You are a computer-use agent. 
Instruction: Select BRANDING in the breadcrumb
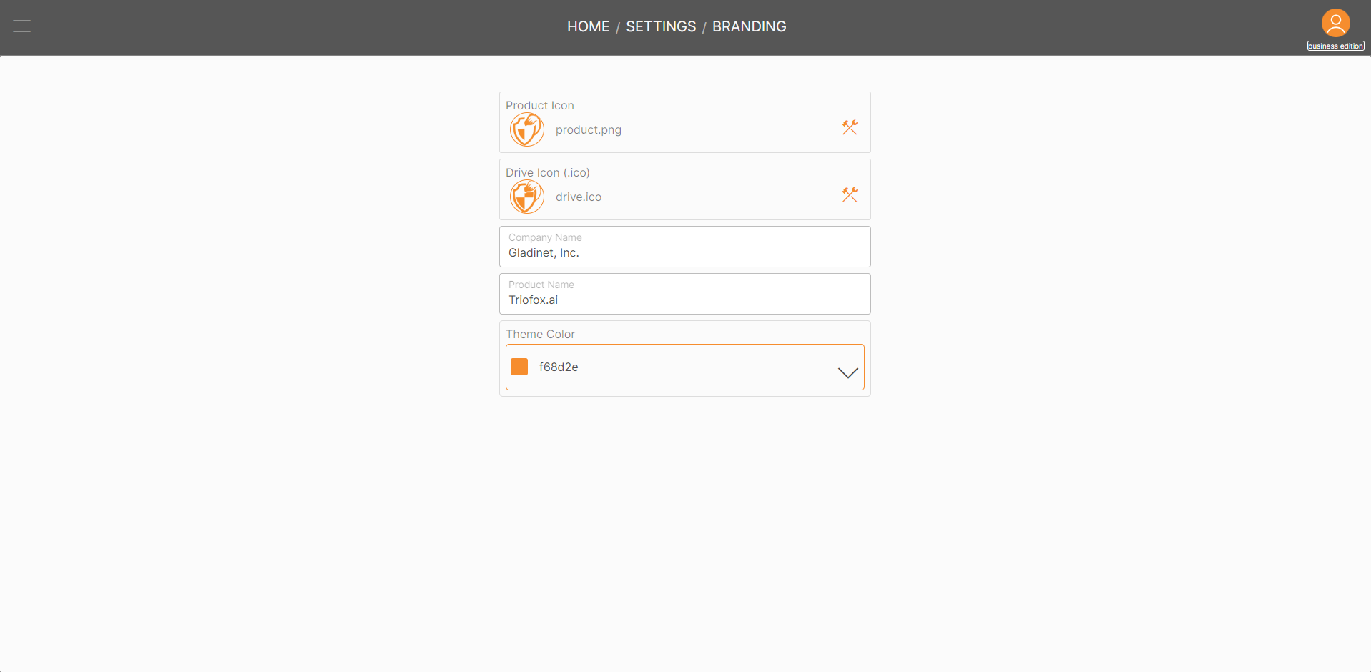[749, 26]
